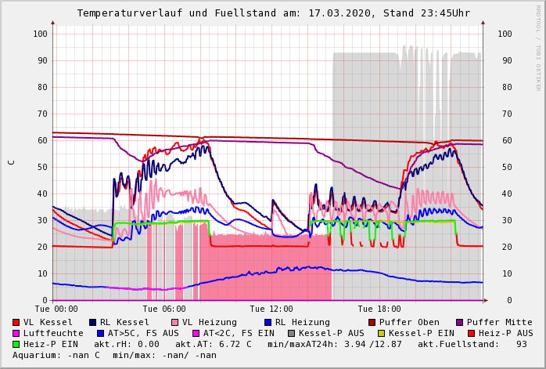The height and width of the screenshot is (369, 546).
Task: Click the blue RL Heizung legend swatch
Action: click(267, 322)
